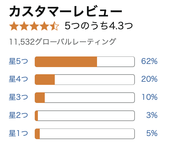Open the 星3つ reviews link
The width and height of the screenshot is (169, 146).
click(x=18, y=97)
